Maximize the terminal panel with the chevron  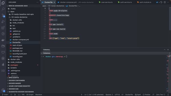(165, 50)
